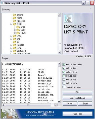Expand the SBSI folder node
95x119 pixels.
coord(15,30)
